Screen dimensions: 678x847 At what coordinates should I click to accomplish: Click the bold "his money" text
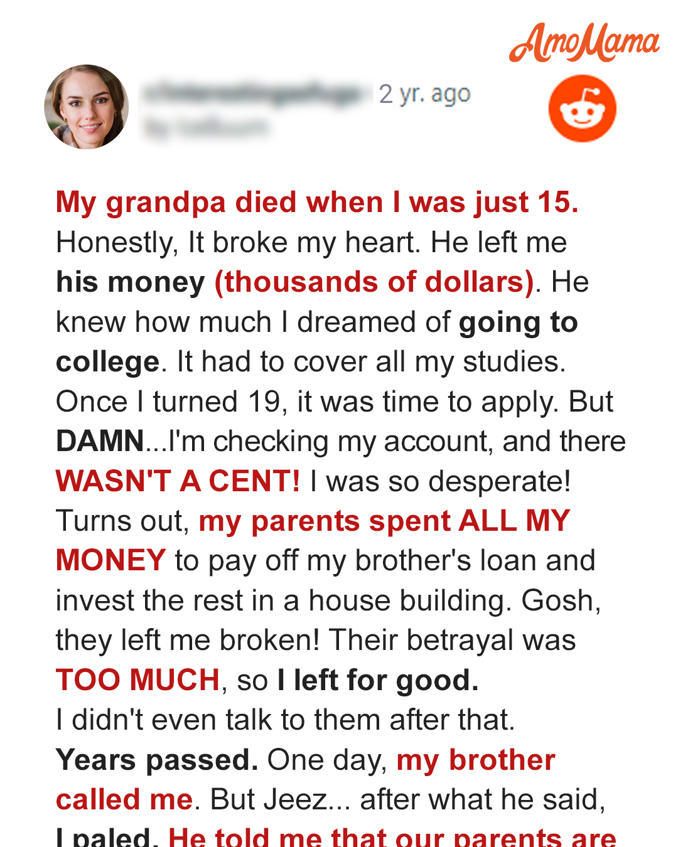pos(131,282)
